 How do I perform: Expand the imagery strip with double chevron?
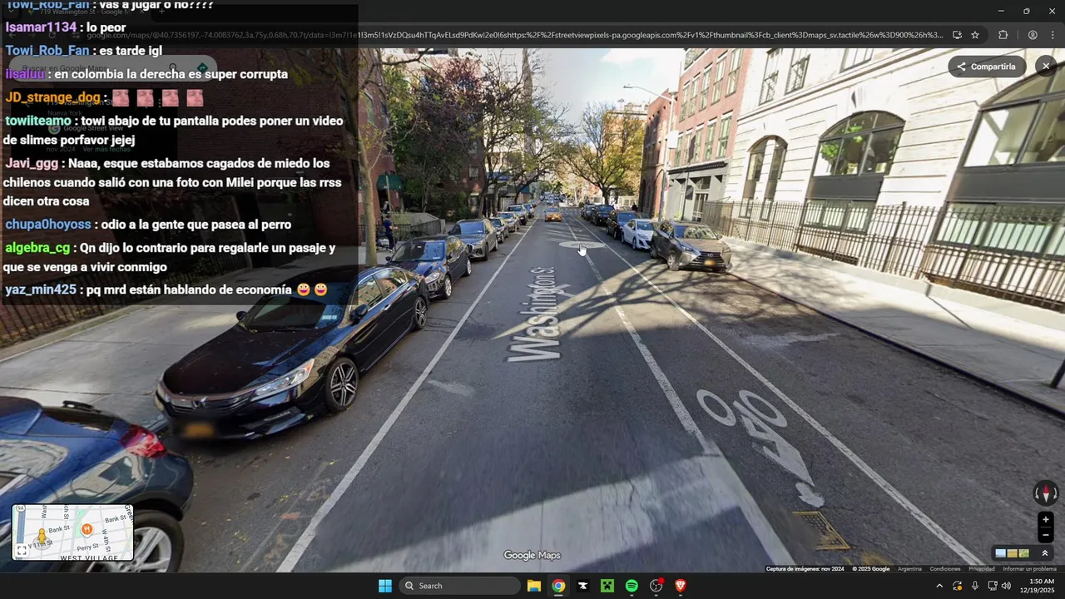1045,553
